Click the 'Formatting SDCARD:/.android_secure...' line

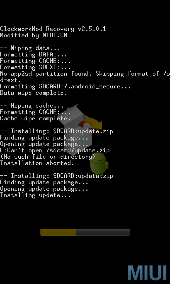coord(66,86)
